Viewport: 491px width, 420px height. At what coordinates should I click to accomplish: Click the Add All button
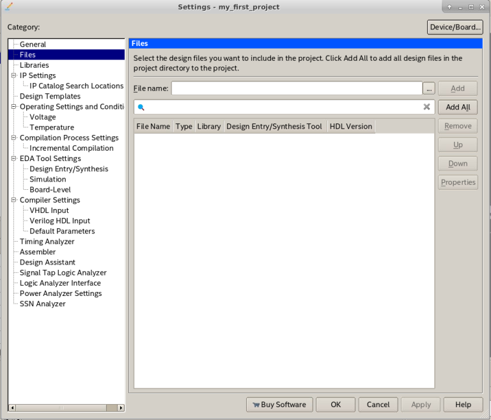(458, 107)
